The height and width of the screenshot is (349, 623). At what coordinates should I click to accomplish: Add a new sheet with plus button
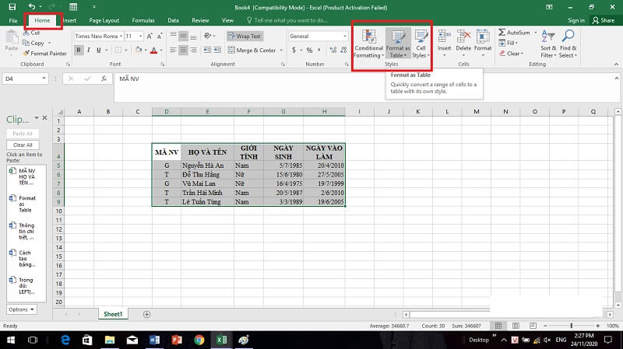click(146, 314)
